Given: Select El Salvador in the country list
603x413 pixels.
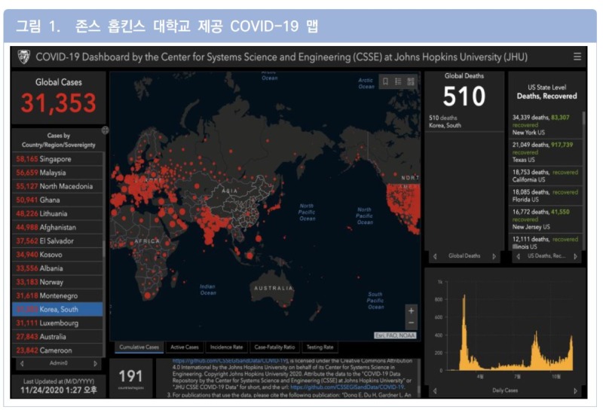Looking at the screenshot, I should tap(58, 241).
